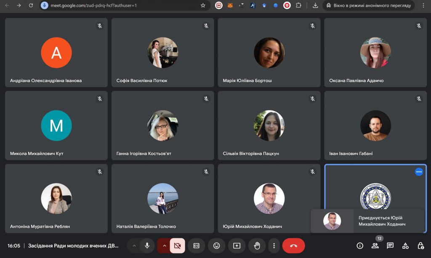
Task: Toggle closed captions
Action: tap(196, 245)
